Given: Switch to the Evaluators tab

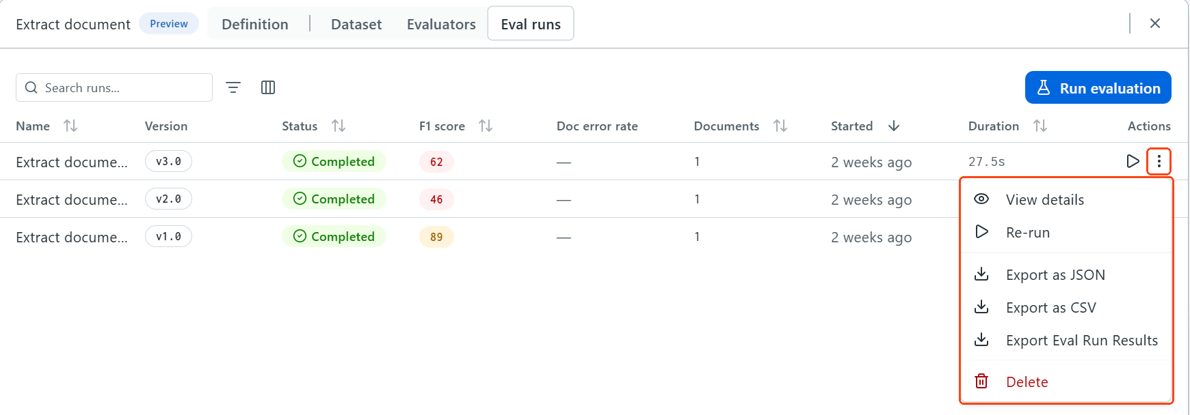Looking at the screenshot, I should point(441,24).
